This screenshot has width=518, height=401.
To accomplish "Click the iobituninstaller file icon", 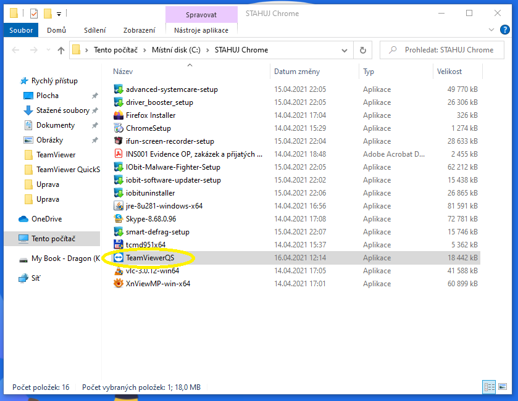I will pos(119,192).
